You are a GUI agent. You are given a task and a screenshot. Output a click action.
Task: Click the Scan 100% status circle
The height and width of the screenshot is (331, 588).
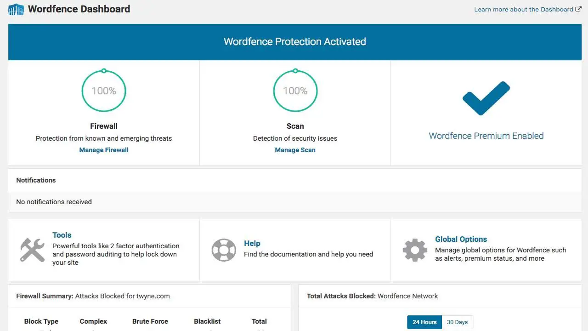coord(295,91)
